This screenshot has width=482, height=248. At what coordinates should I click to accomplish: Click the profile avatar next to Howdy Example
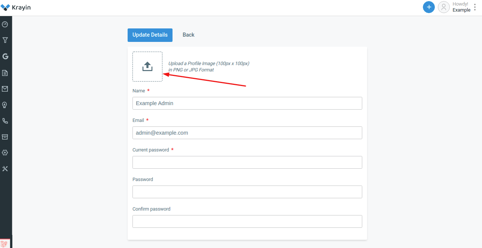click(x=444, y=7)
